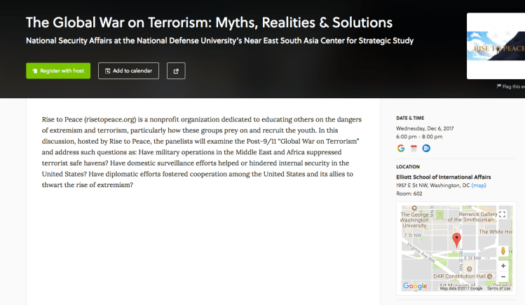Zoom in on the map
Image resolution: width=525 pixels, height=305 pixels.
[x=503, y=266]
